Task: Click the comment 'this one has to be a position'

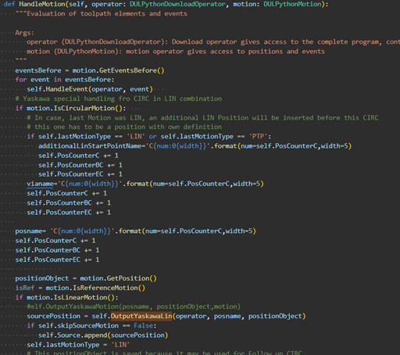Action: pyautogui.click(x=124, y=127)
